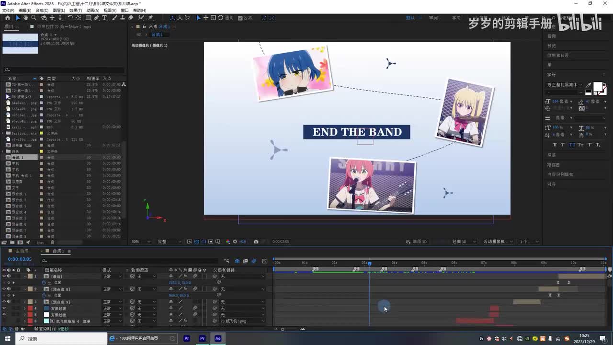Select the Rotation tool in the toolbar

[70, 18]
